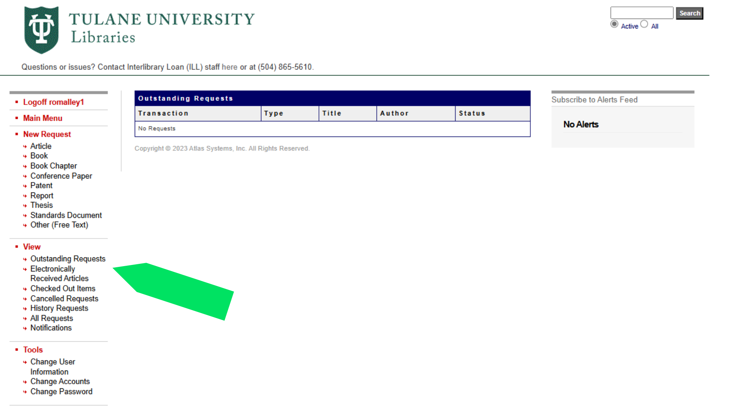Request a Thesis
The image size is (729, 410).
(x=41, y=205)
